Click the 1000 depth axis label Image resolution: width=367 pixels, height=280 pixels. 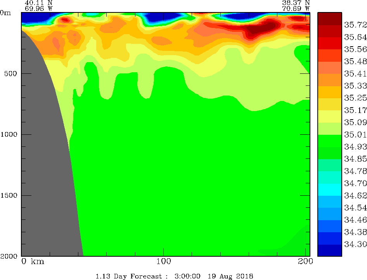click(x=9, y=134)
